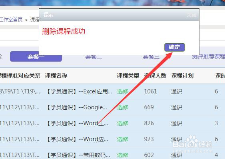Click the dialog message 删除课程成功
Viewport: 225px width, 159px height.
(x=64, y=31)
